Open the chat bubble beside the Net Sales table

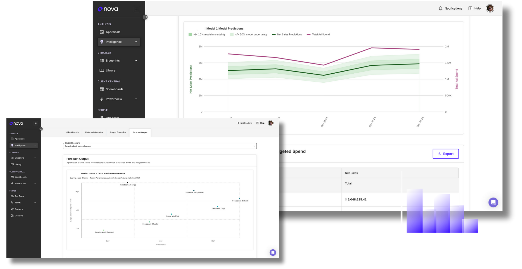point(493,202)
